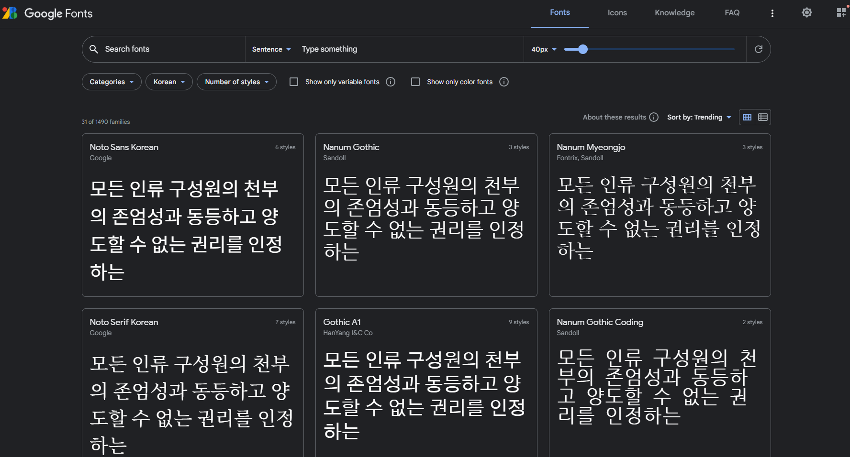This screenshot has width=850, height=457.
Task: Open the Korean language dropdown
Action: click(169, 82)
